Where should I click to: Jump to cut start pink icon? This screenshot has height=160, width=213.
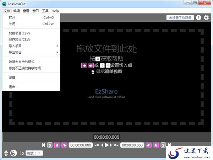click(57, 145)
